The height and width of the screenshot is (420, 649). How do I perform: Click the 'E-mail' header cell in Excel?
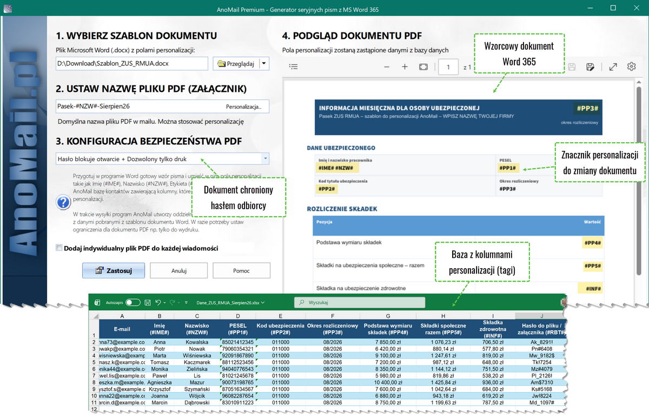coord(122,329)
